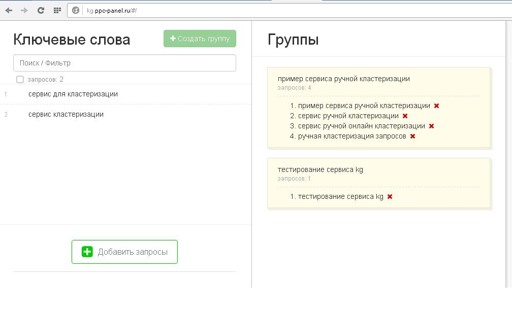The height and width of the screenshot is (311, 512).
Task: Remove "ручная кластеризация запросов" with red X
Action: pos(412,136)
